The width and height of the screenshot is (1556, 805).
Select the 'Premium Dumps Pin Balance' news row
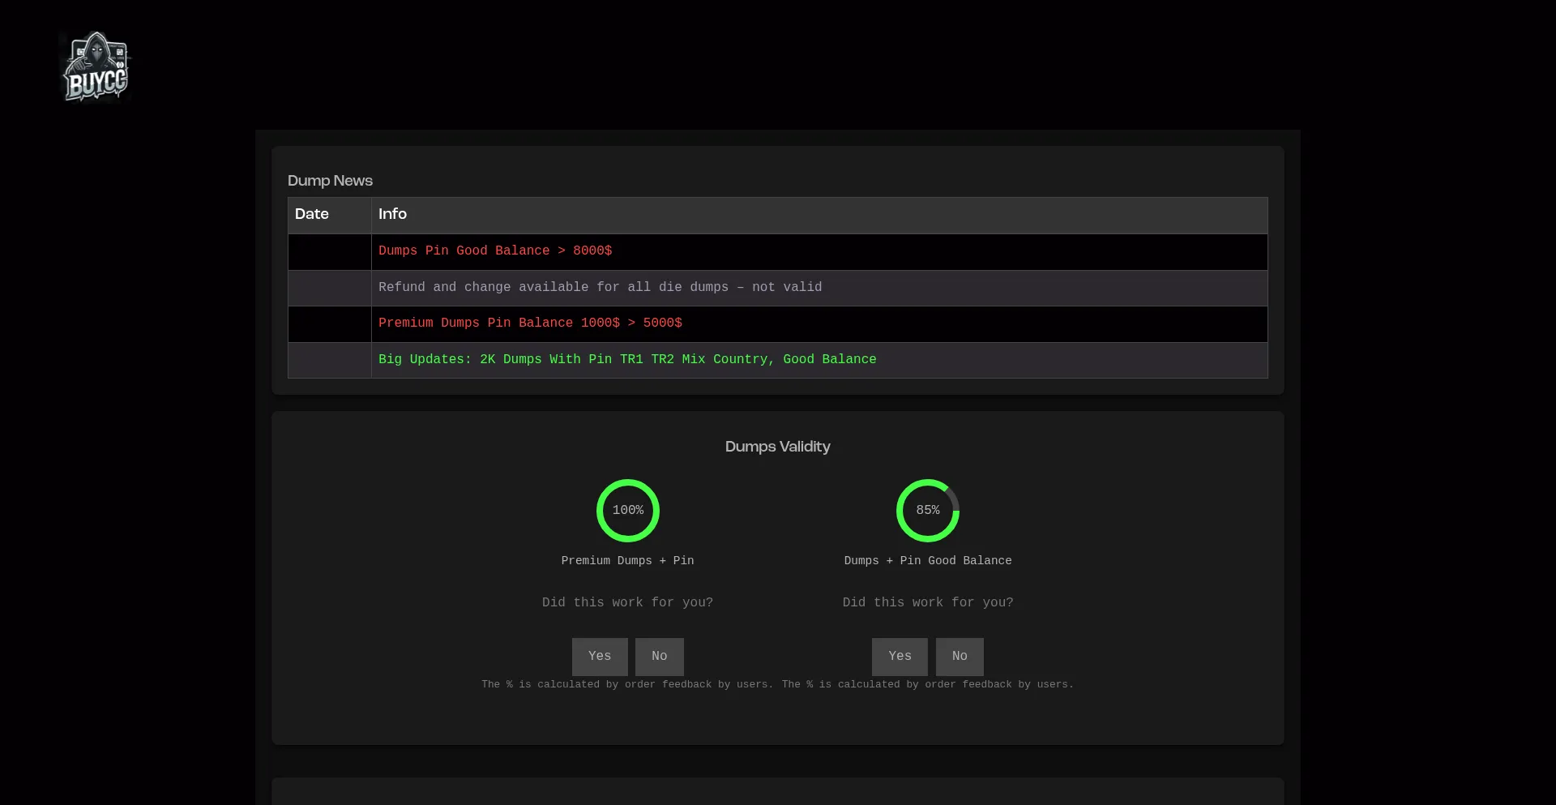(530, 323)
